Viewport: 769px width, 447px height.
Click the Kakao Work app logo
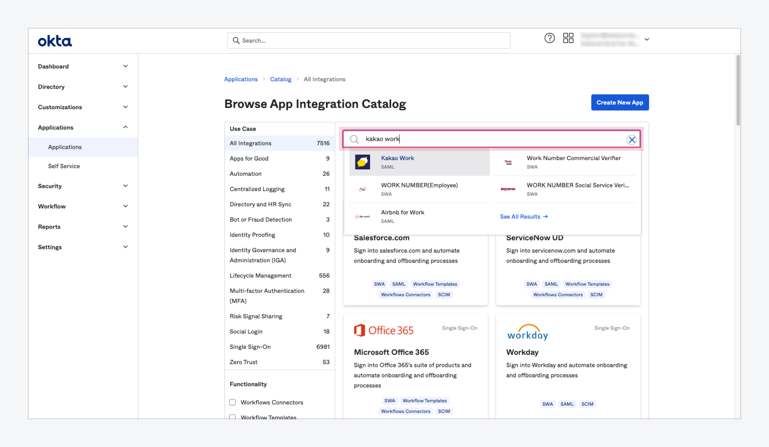(x=363, y=162)
